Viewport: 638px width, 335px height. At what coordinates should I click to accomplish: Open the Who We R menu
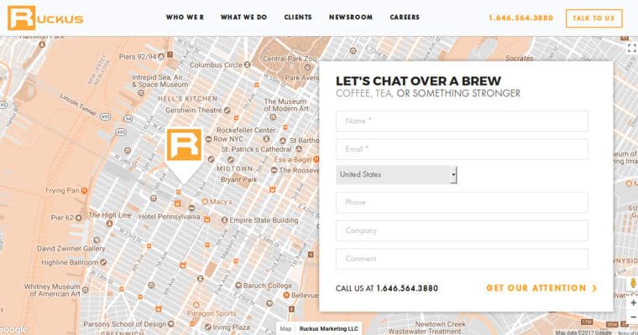(x=185, y=18)
